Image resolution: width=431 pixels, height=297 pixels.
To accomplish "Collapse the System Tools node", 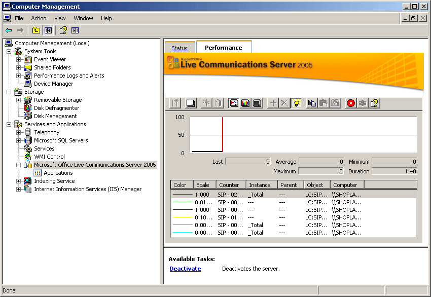I will coord(9,51).
